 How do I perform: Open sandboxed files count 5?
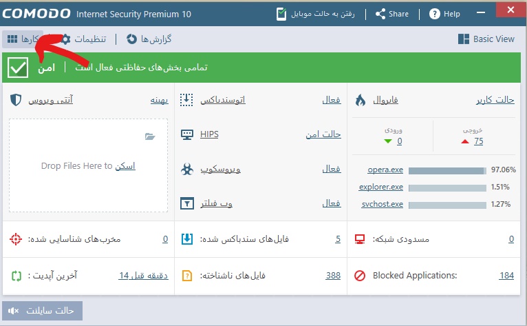tap(338, 239)
